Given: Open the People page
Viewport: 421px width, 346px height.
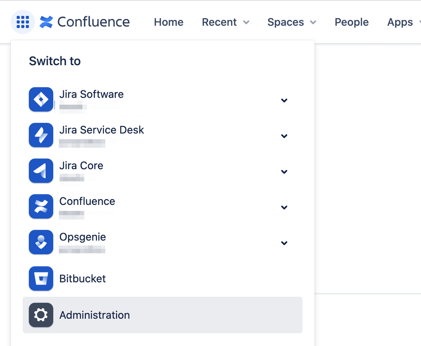Looking at the screenshot, I should point(351,22).
